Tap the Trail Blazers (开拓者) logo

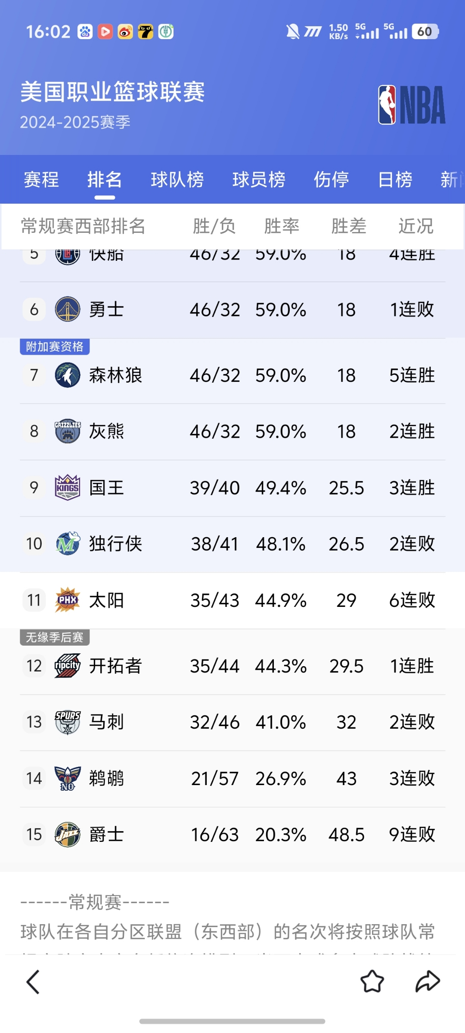67,665
